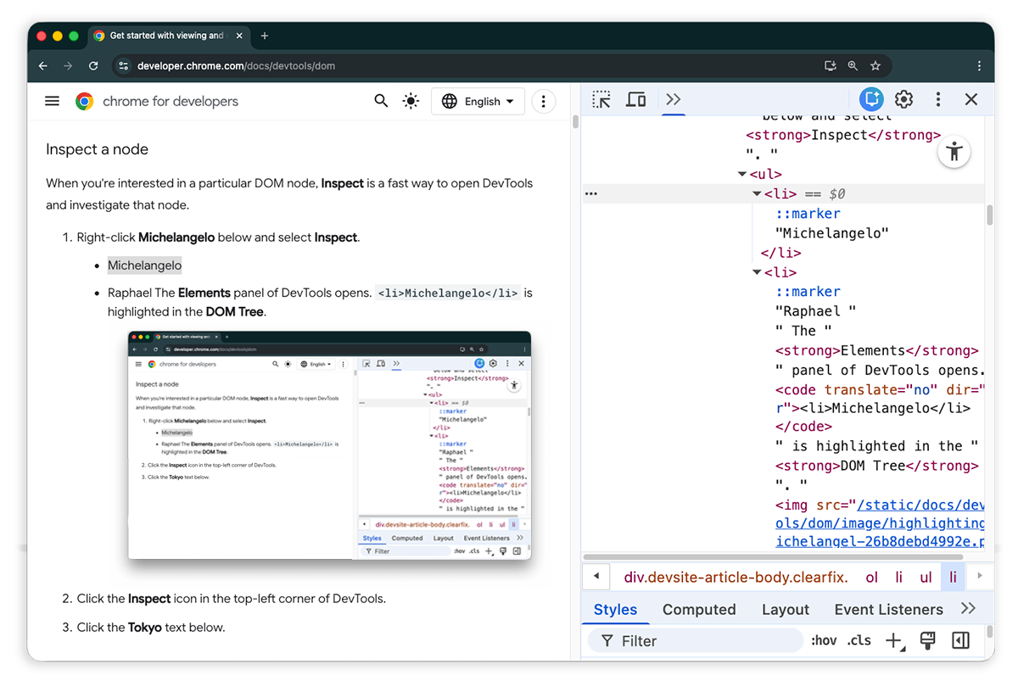The height and width of the screenshot is (687, 1018).
Task: Open the Event Listeners tab
Action: pyautogui.click(x=888, y=610)
